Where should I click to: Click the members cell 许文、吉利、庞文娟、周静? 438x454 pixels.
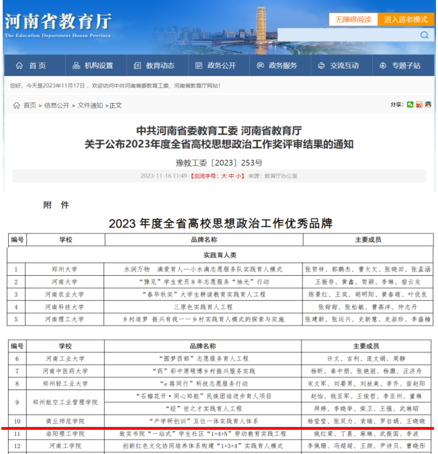366,358
